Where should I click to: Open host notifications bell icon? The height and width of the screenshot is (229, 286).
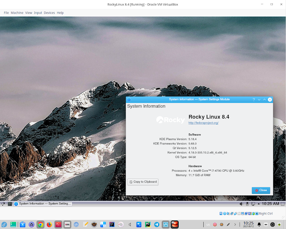259,224
